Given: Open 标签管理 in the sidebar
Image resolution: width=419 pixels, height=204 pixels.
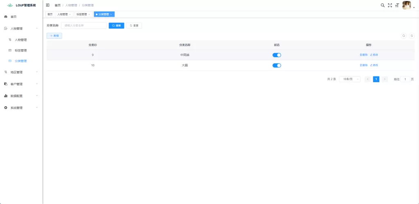Looking at the screenshot, I should (20, 51).
